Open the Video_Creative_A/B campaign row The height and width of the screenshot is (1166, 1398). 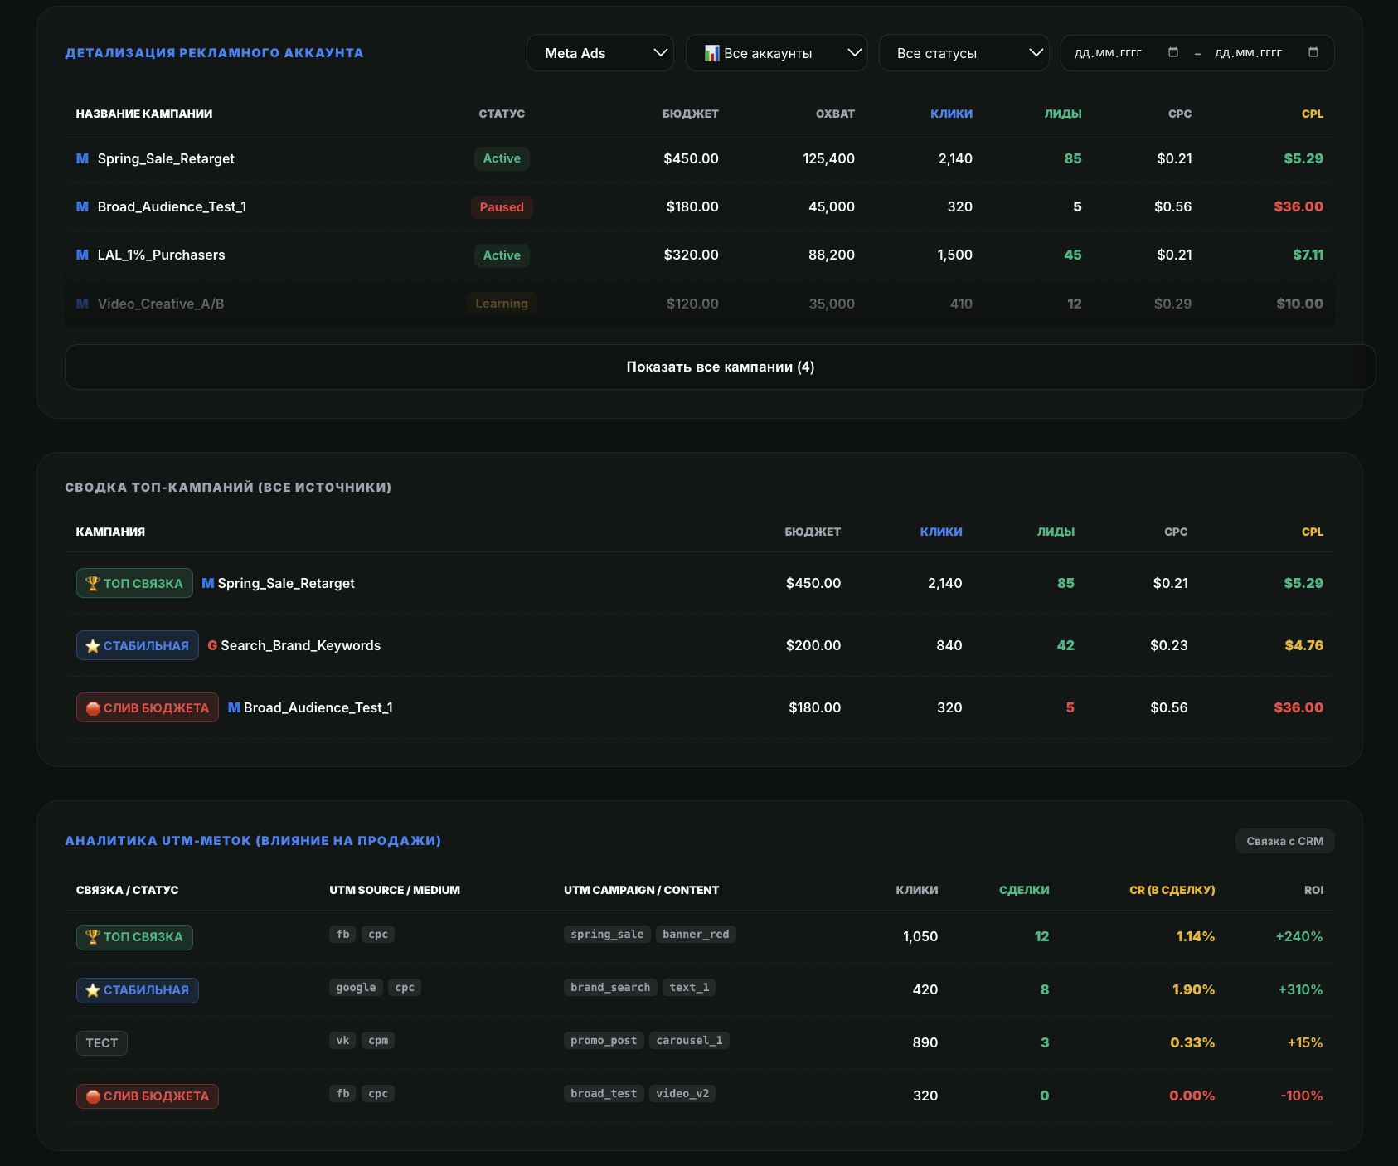coord(700,304)
